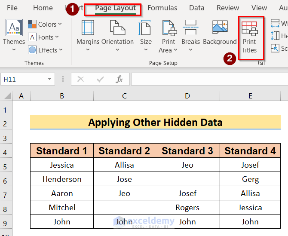The width and height of the screenshot is (288, 236).
Task: Select column D header
Action: 187,96
